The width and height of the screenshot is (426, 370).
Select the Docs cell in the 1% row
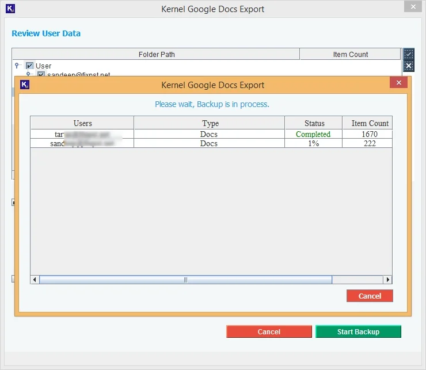click(209, 143)
